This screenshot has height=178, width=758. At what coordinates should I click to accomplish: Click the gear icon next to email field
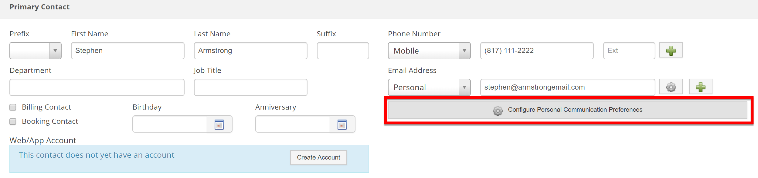pos(671,87)
